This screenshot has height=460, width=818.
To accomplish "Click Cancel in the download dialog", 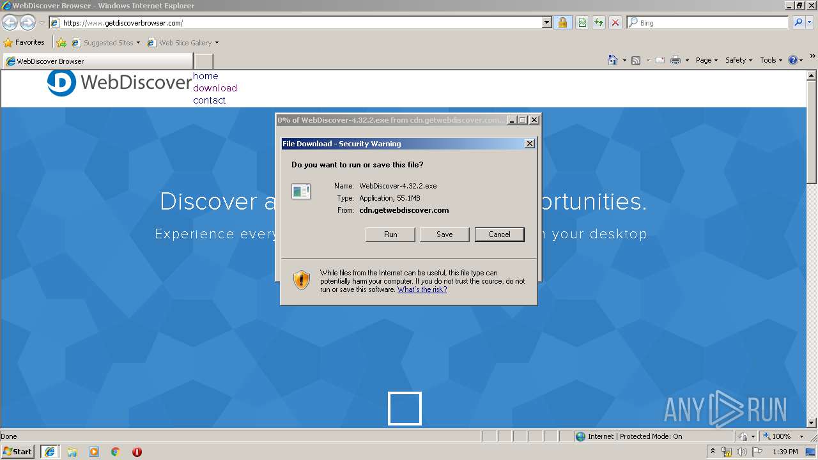I will tap(500, 234).
